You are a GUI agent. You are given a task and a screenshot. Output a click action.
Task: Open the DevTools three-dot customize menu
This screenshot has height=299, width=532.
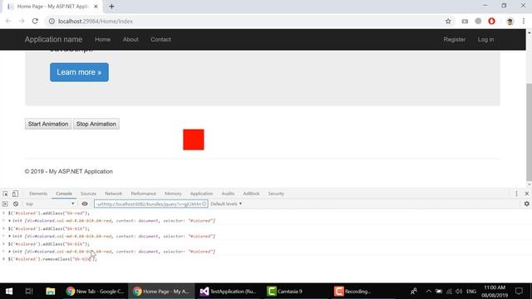(516, 194)
